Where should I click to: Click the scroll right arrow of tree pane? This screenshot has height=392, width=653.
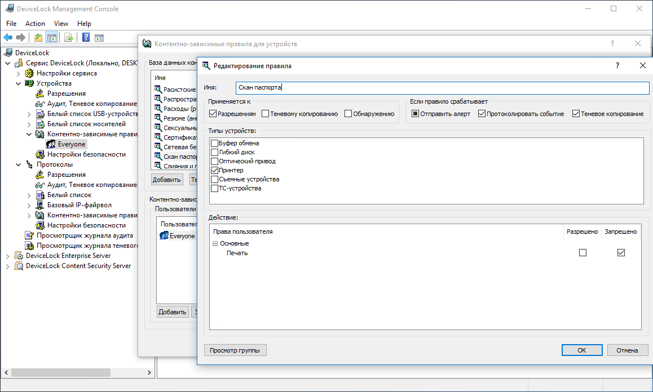[149, 372]
